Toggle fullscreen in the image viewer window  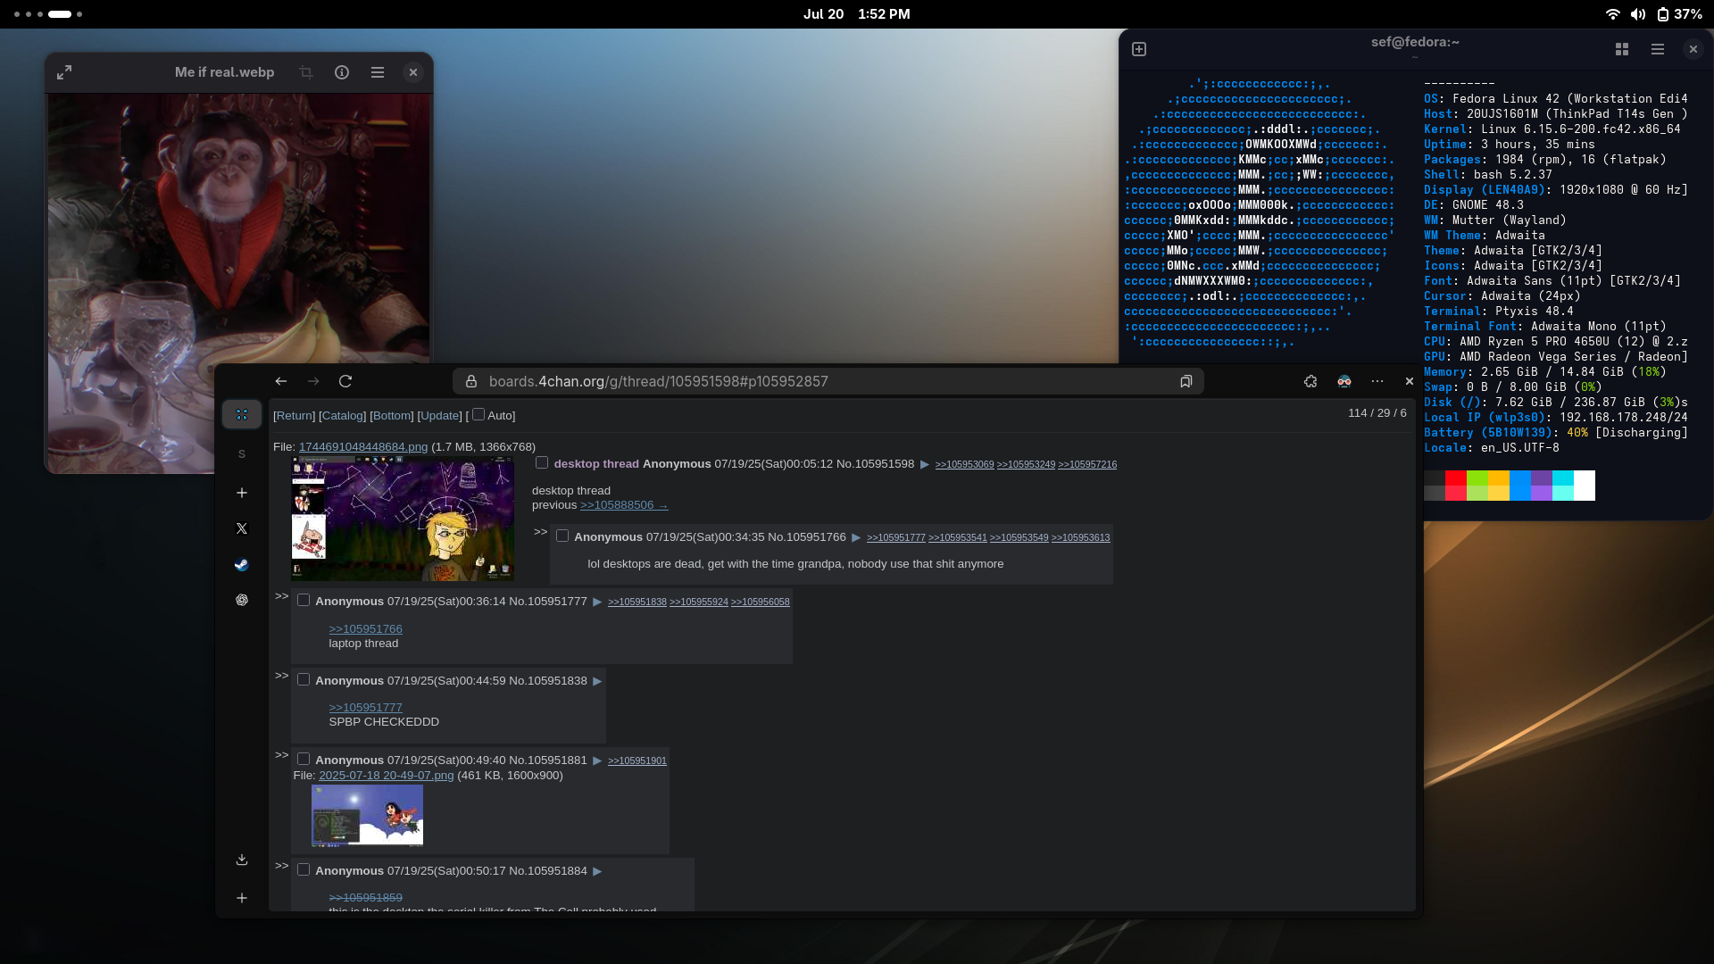(64, 72)
